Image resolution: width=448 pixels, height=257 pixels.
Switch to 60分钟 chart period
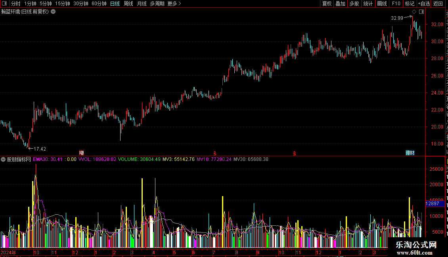pyautogui.click(x=99, y=4)
